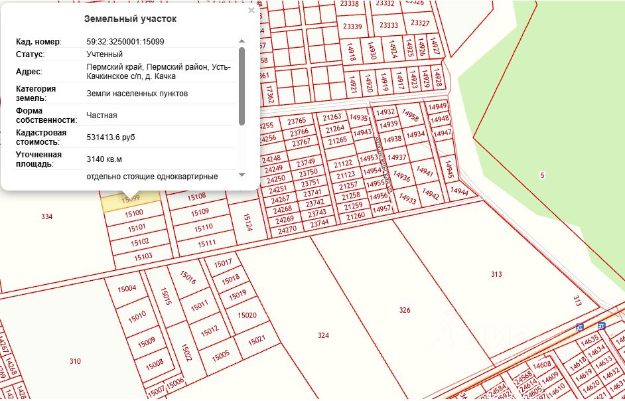This screenshot has height=401, width=625.
Task: Select parcel 15016
Action: click(188, 278)
